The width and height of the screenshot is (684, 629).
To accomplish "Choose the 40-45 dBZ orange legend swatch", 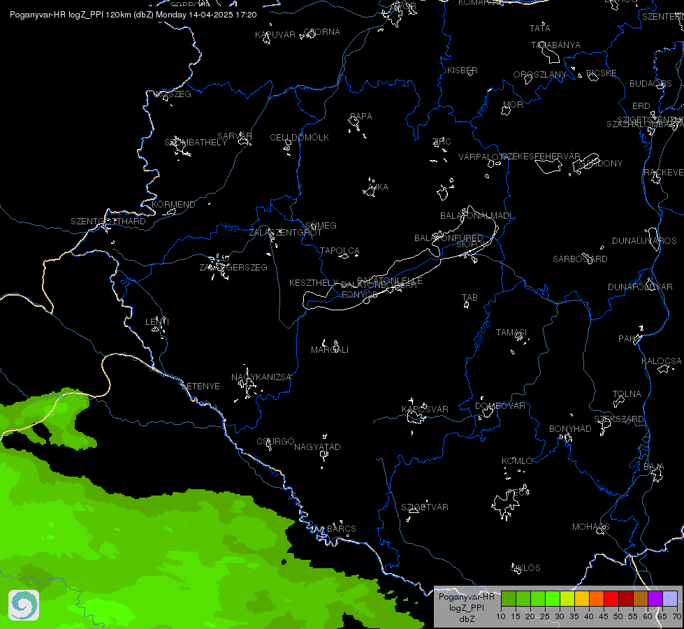I will tap(597, 599).
